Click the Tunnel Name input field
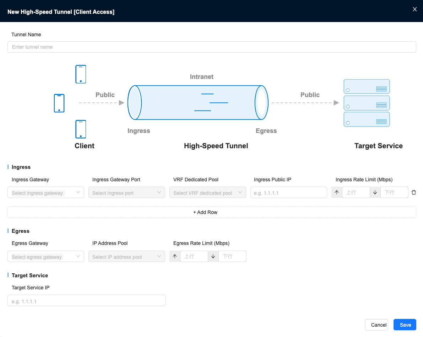This screenshot has height=337, width=423. point(212,47)
